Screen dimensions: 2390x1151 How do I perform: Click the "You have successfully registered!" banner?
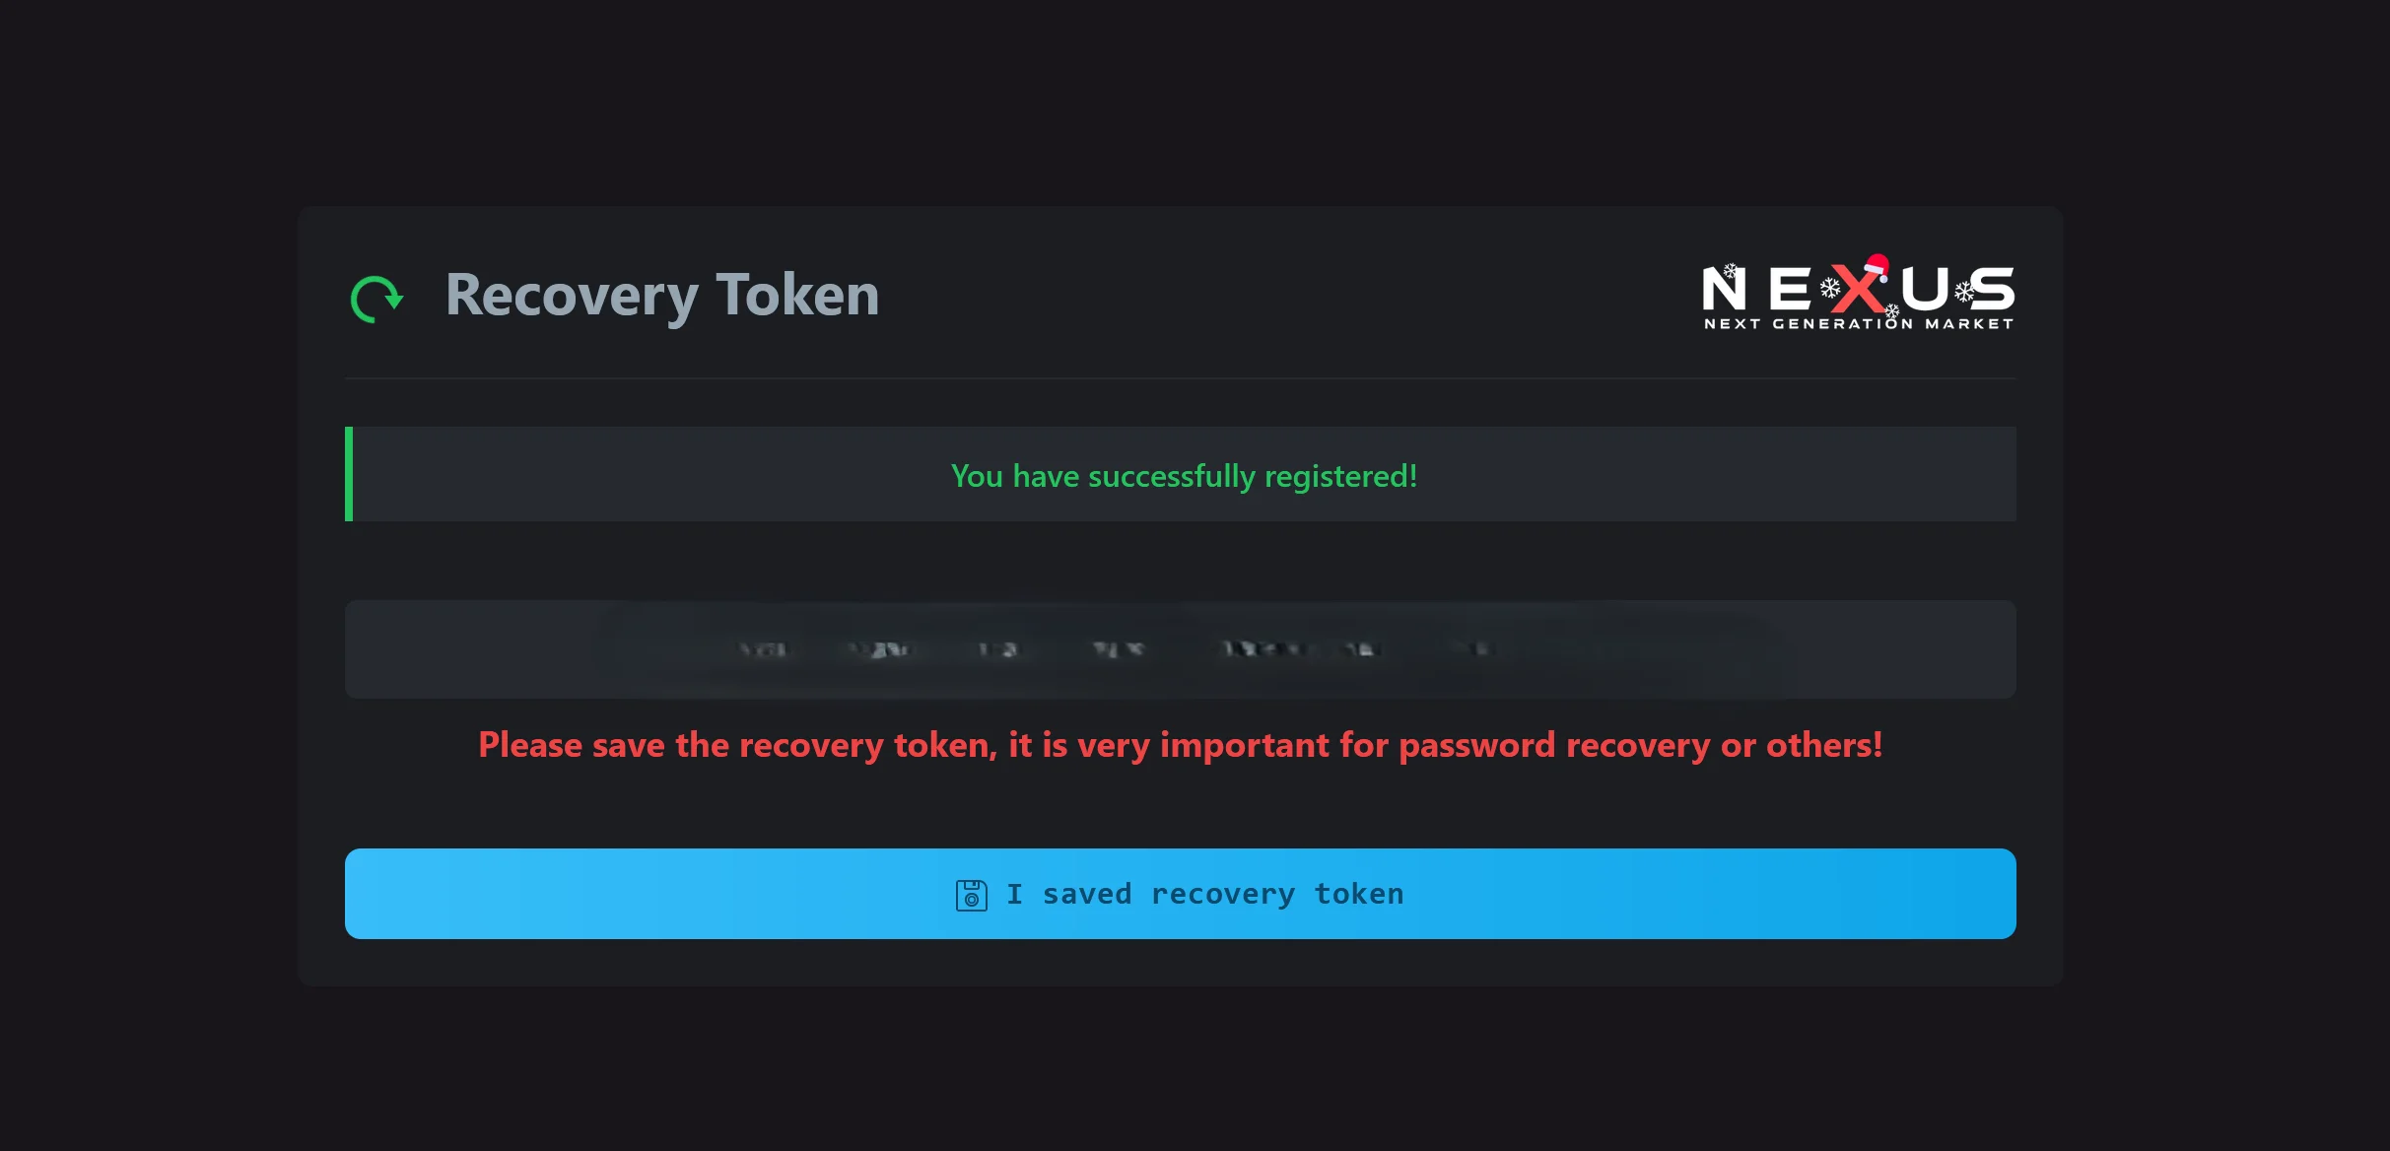(1183, 476)
